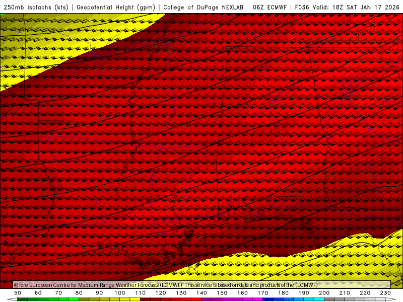Click the '60' label on the color scale
Screen dimensions: 403x302
38,293
